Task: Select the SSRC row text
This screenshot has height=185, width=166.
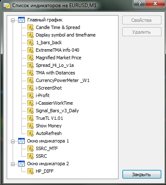Action: click(41, 156)
